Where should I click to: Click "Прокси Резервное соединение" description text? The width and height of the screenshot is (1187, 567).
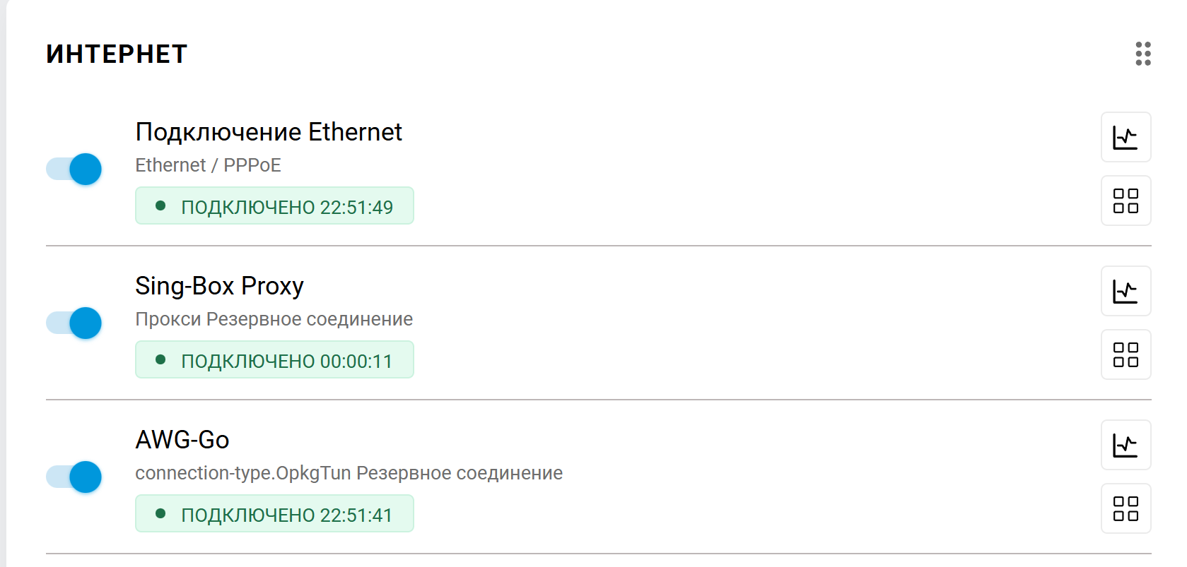(274, 319)
